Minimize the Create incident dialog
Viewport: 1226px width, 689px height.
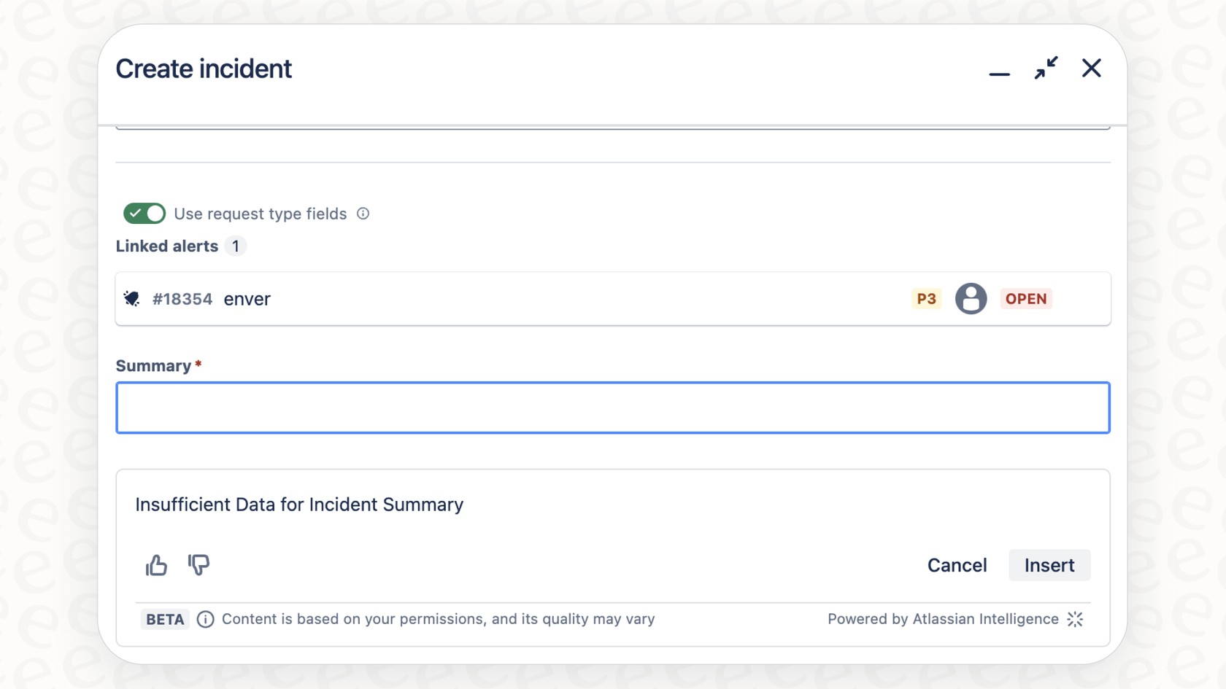(999, 68)
